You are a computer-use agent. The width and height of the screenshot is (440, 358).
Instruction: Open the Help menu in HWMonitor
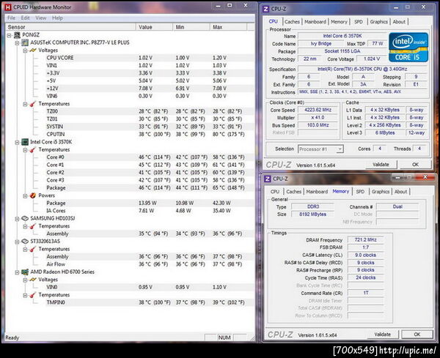[x=57, y=18]
